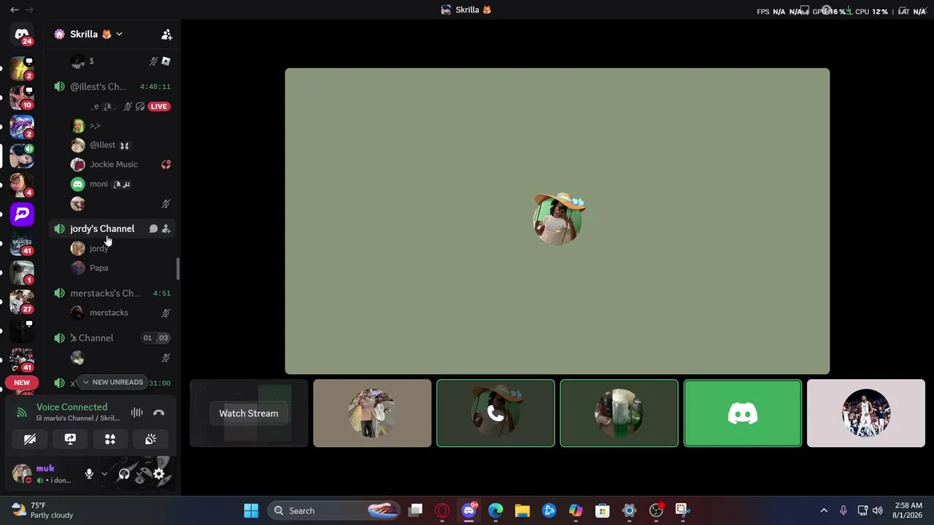This screenshot has width=934, height=525.
Task: Open text chat for jordy's Channel
Action: pyautogui.click(x=153, y=229)
